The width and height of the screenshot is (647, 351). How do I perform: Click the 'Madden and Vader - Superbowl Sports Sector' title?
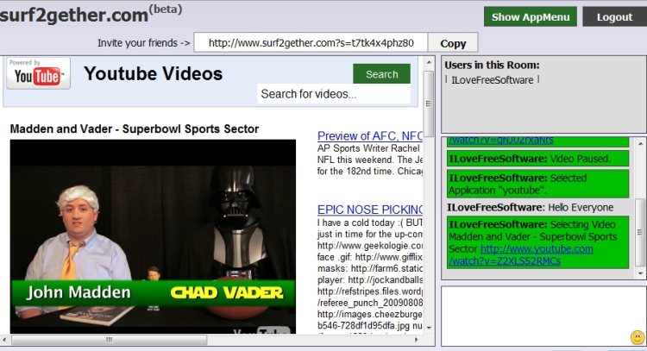click(x=135, y=128)
